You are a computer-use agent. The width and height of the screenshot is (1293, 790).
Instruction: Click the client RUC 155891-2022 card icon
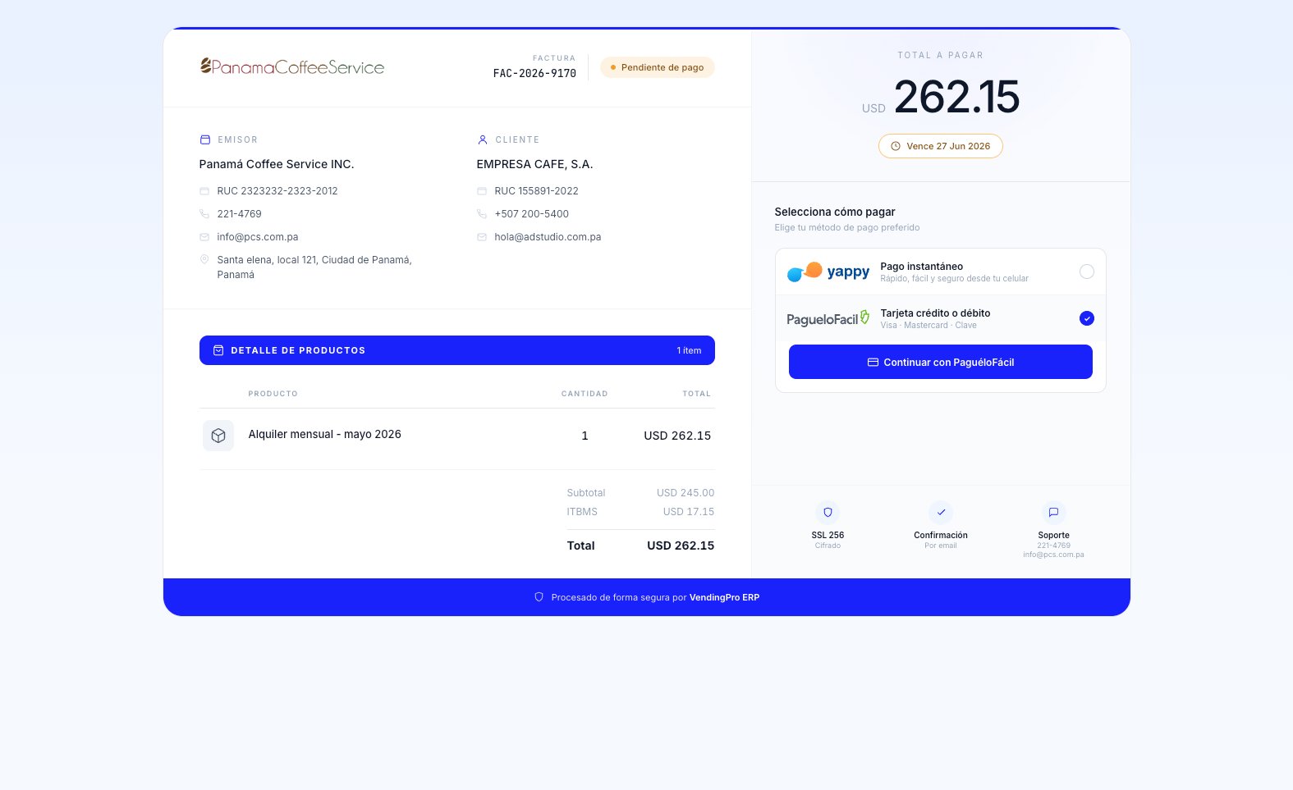482,191
